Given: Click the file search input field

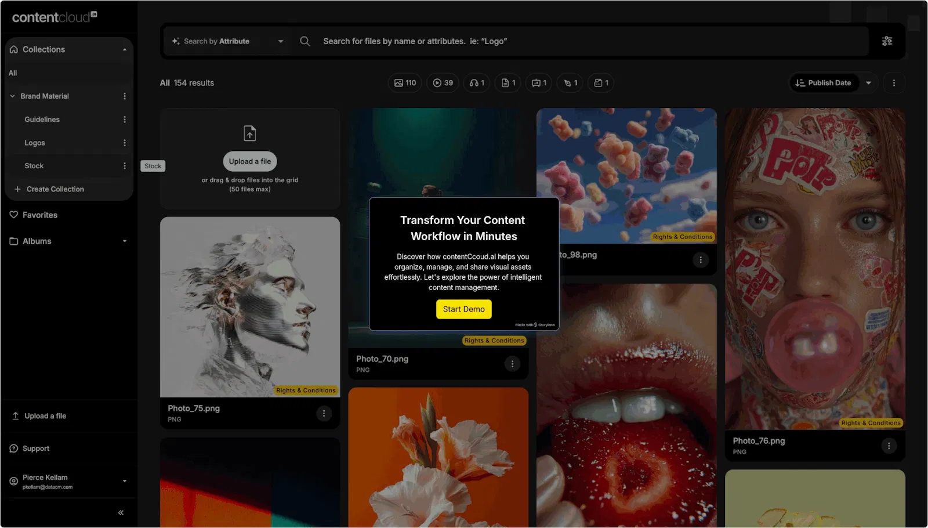Looking at the screenshot, I should 592,41.
